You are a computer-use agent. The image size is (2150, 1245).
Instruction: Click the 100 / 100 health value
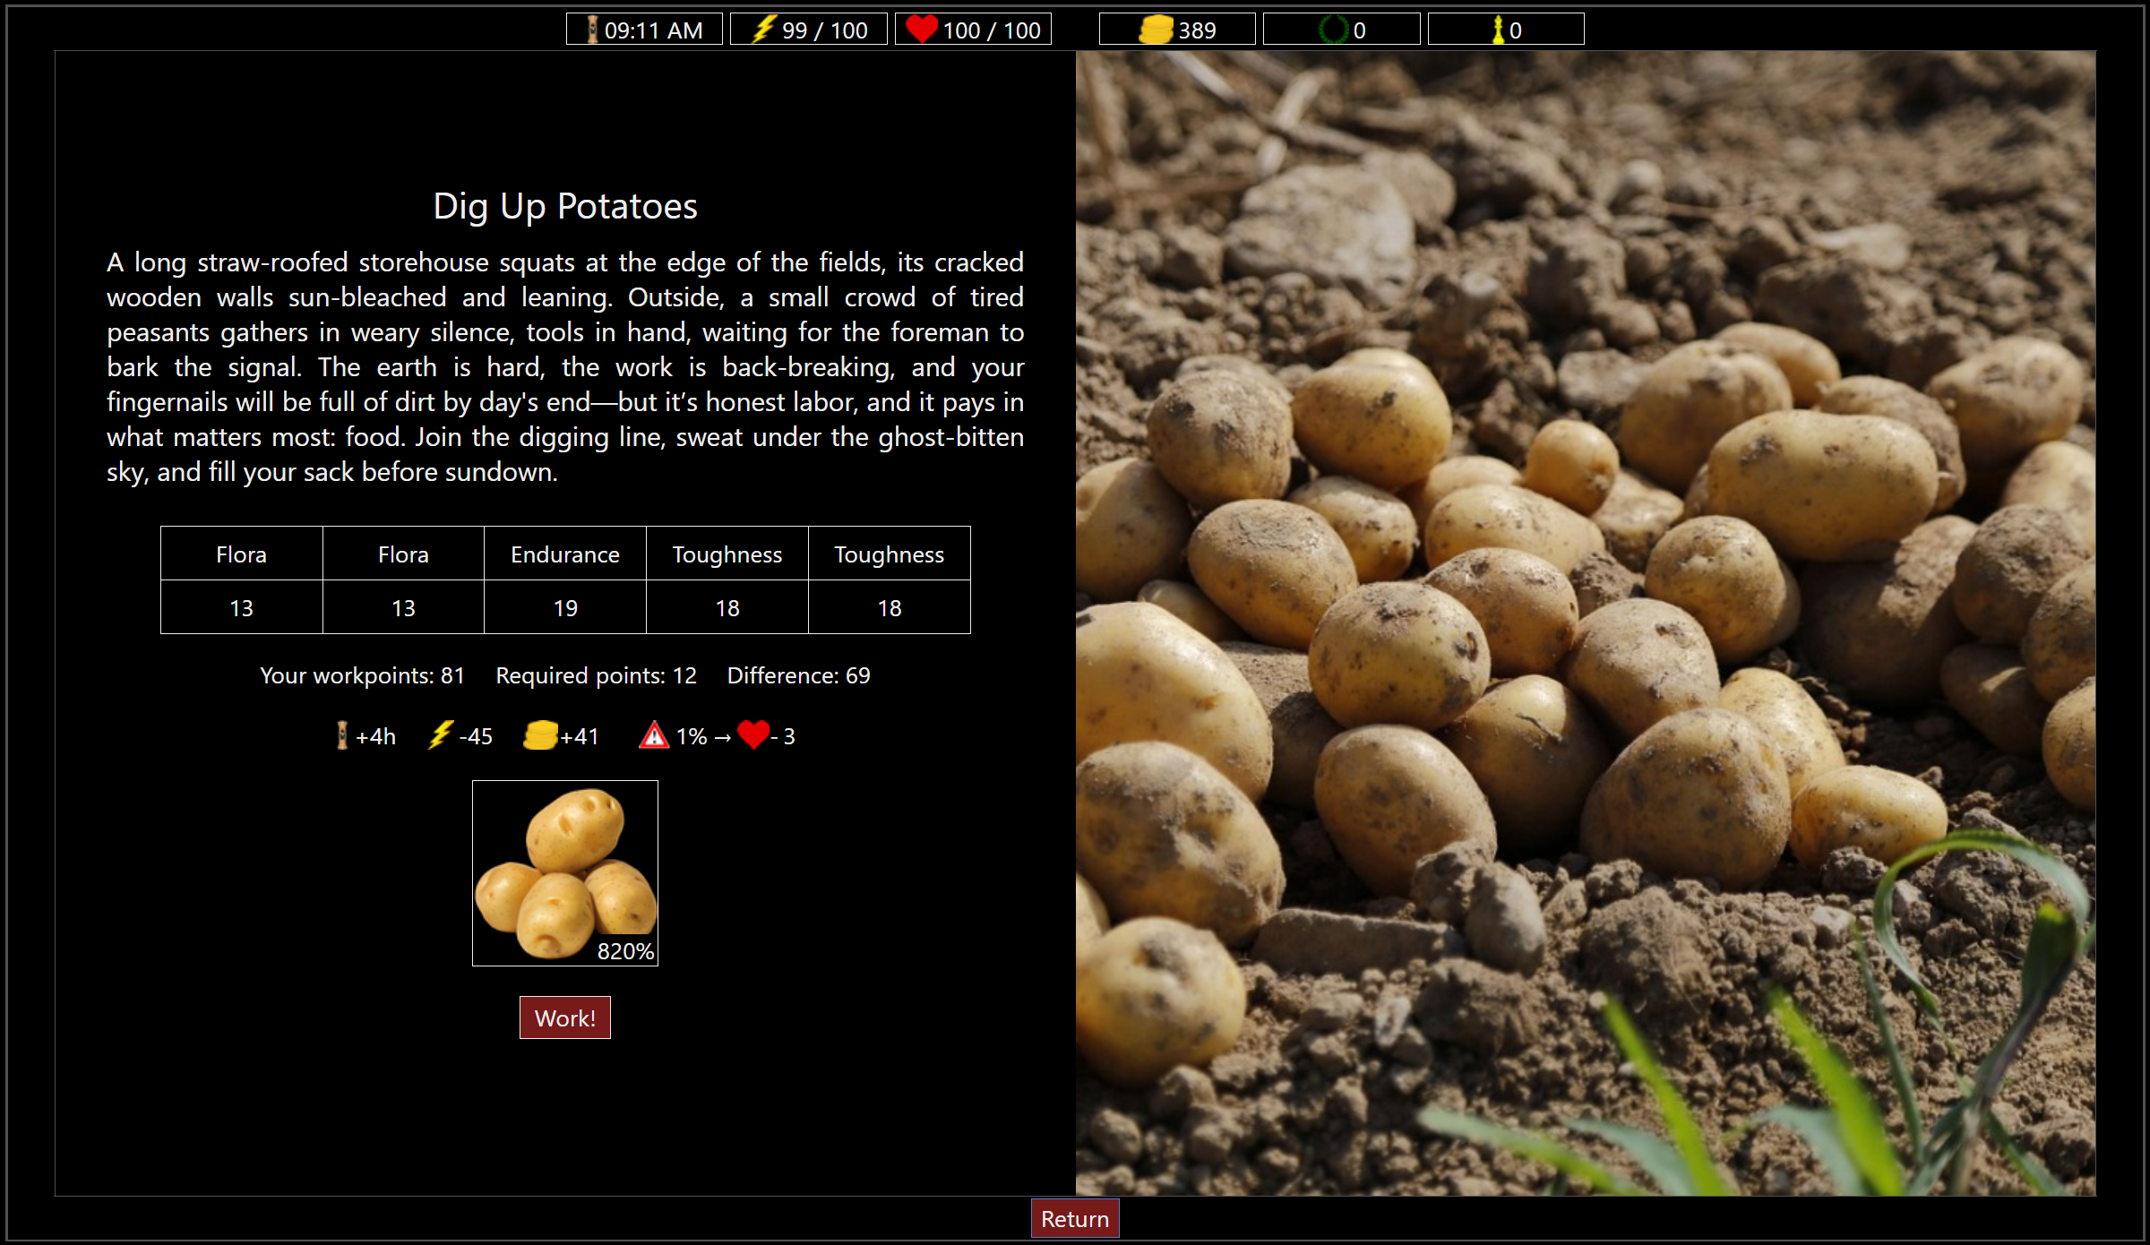point(992,30)
